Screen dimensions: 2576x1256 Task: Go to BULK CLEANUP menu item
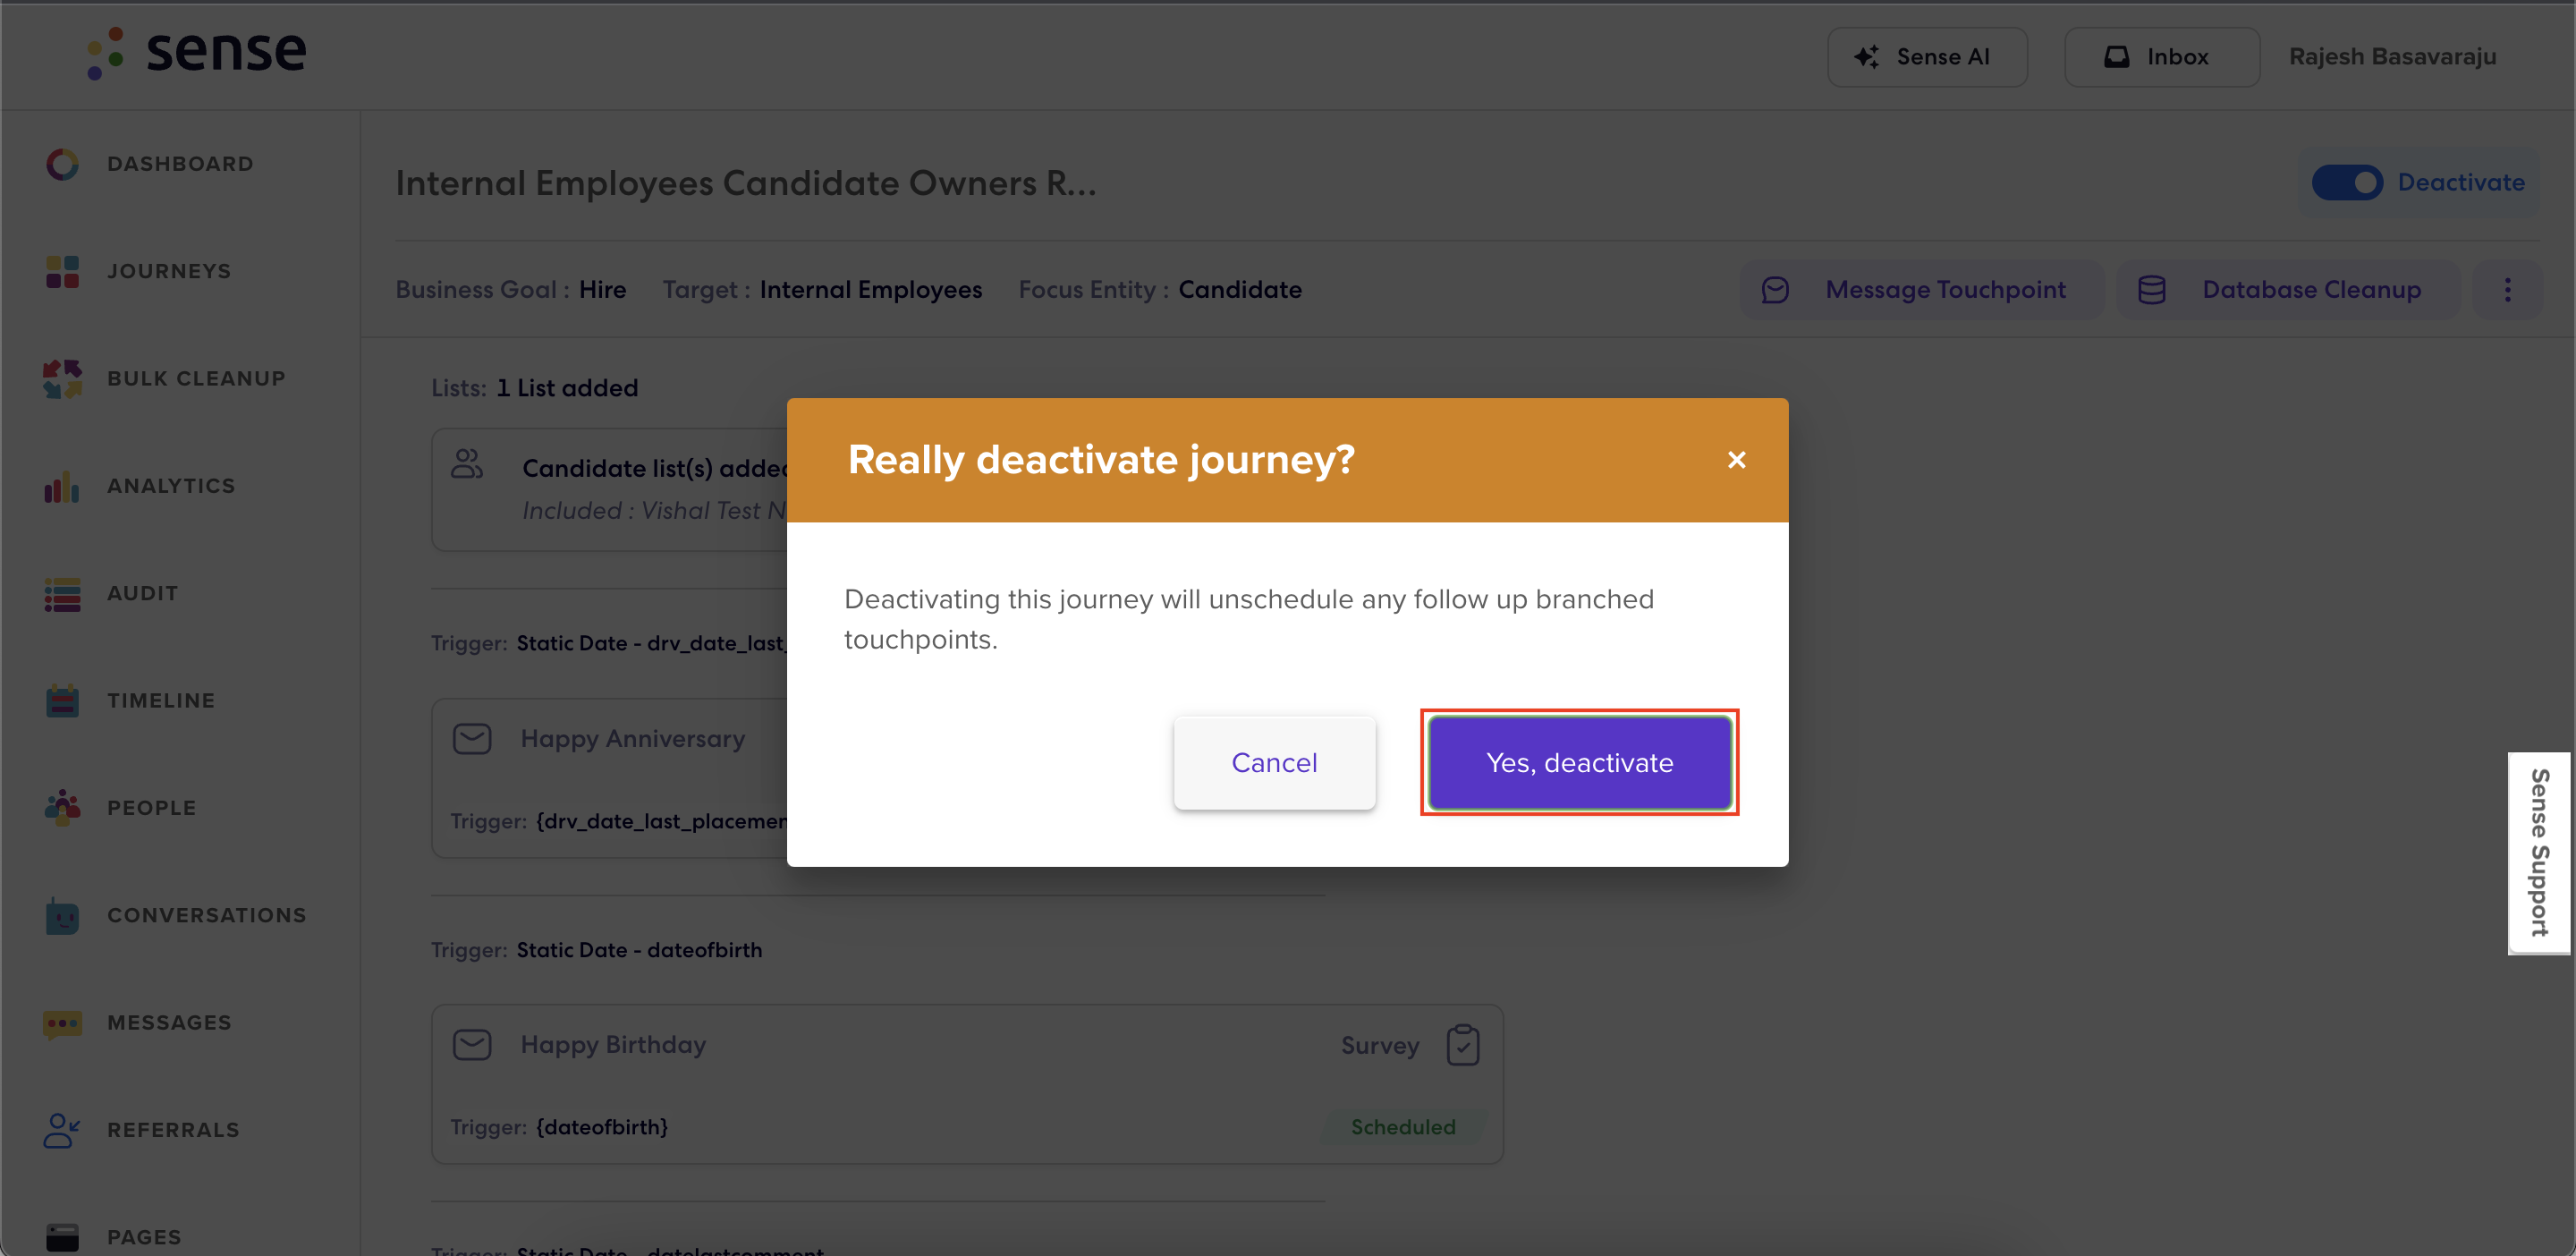pyautogui.click(x=196, y=378)
